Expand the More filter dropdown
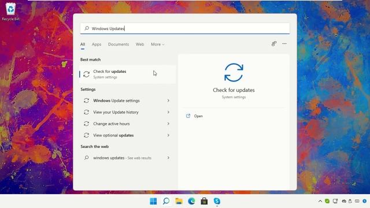Screen dimensions: 370x208 click(x=158, y=44)
